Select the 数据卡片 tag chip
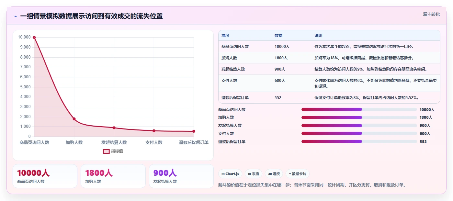Viewport: 453px width, 201px height. pos(297,174)
